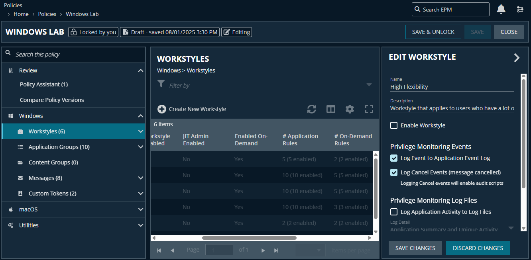The width and height of the screenshot is (531, 260).
Task: Check the Enable Workstyle checkbox
Action: coord(394,125)
